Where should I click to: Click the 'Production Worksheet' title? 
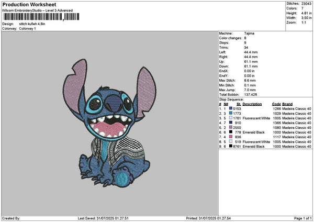[29, 4]
